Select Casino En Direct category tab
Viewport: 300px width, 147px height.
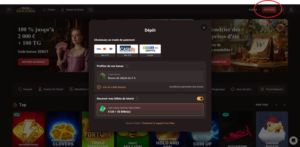[x=51, y=89]
